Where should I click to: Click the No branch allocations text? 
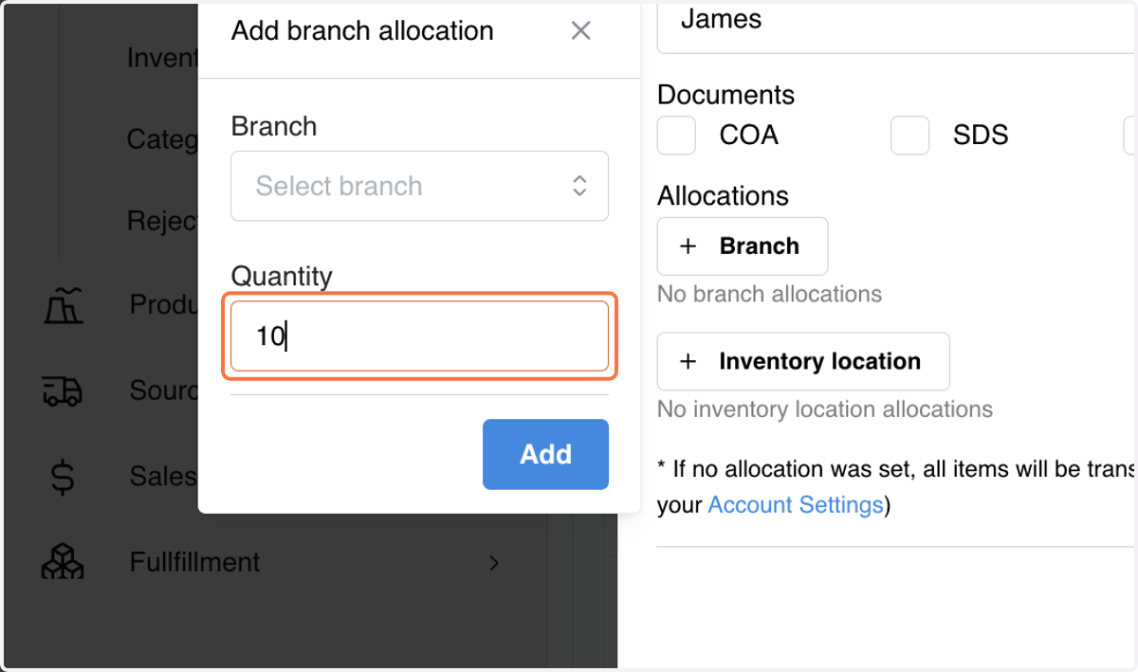tap(769, 294)
